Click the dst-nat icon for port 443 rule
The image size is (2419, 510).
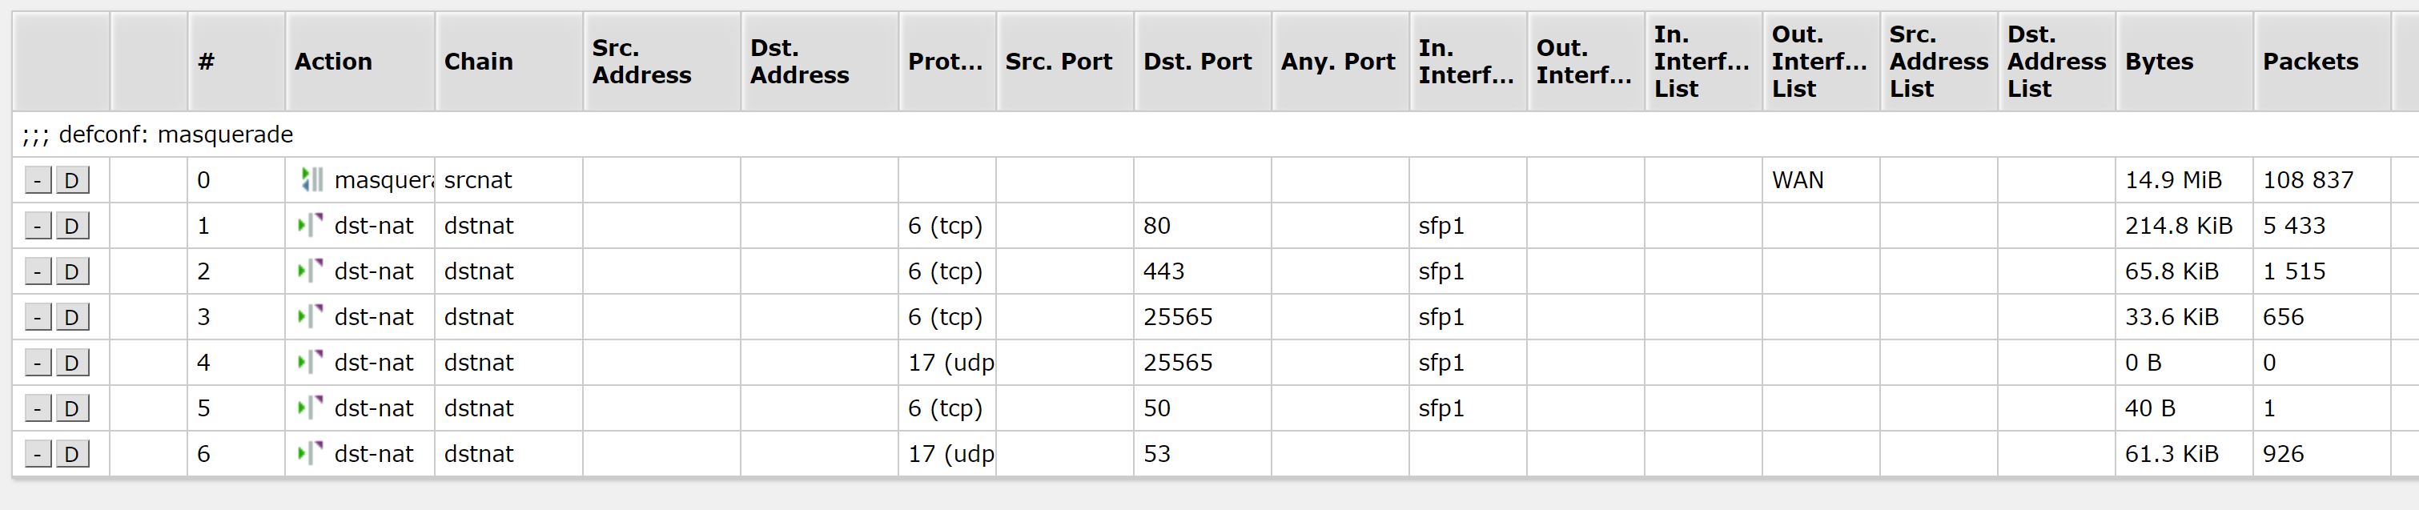point(311,271)
